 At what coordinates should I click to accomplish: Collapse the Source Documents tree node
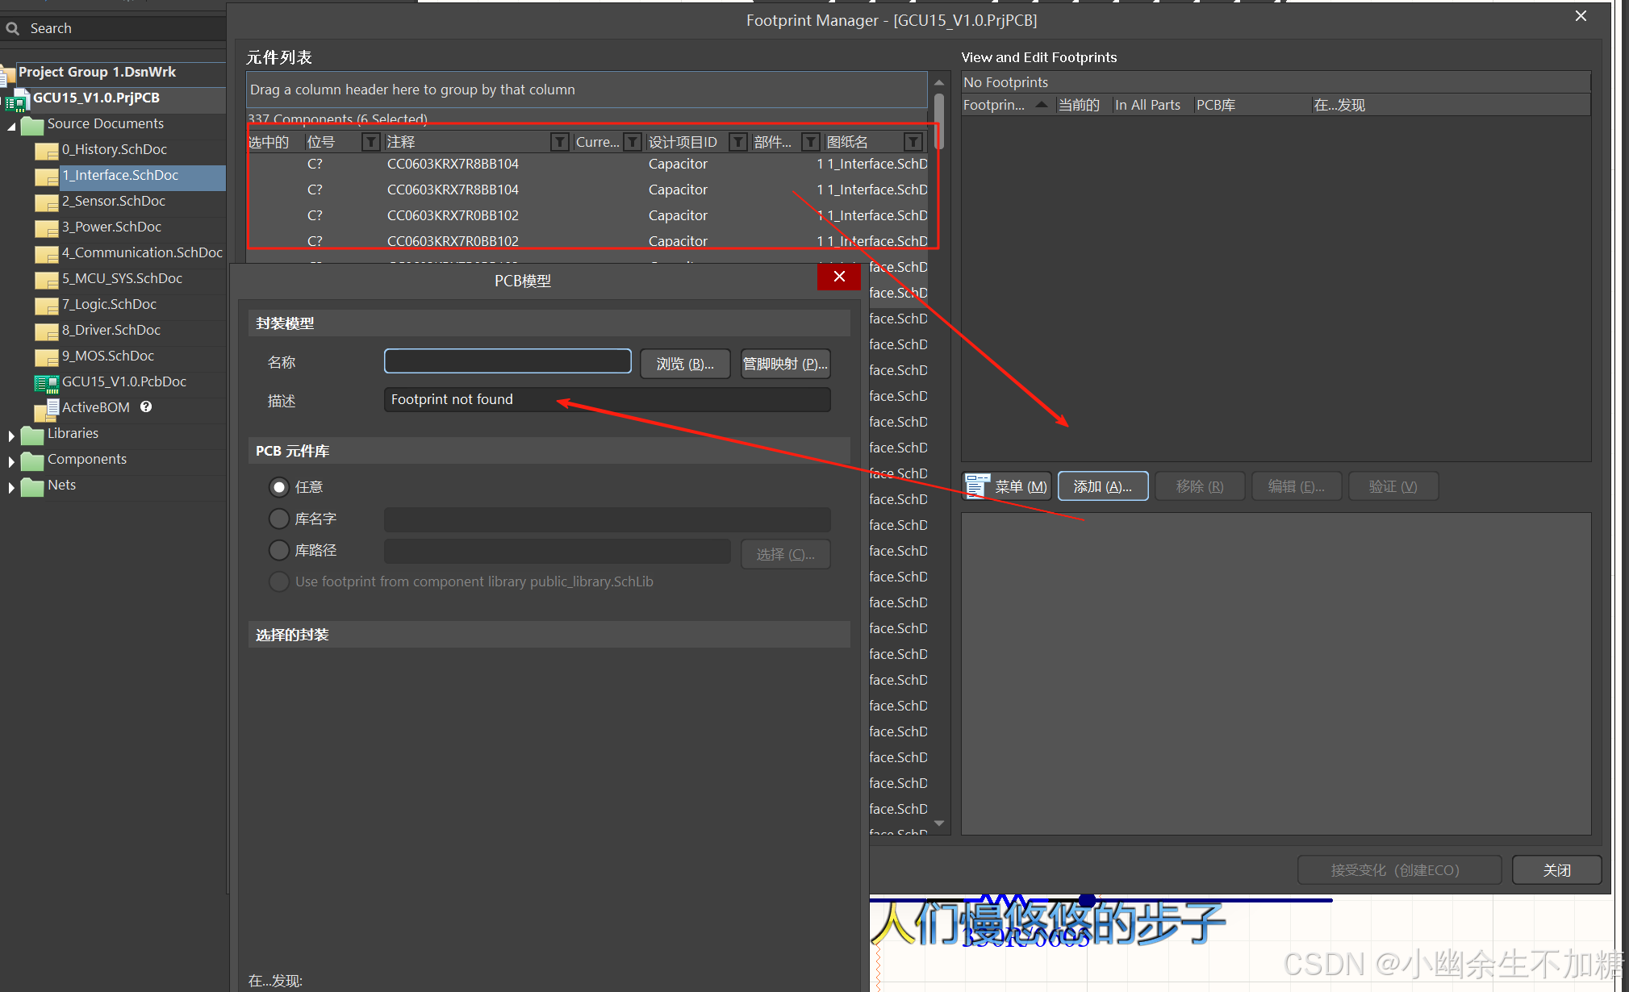click(x=11, y=126)
